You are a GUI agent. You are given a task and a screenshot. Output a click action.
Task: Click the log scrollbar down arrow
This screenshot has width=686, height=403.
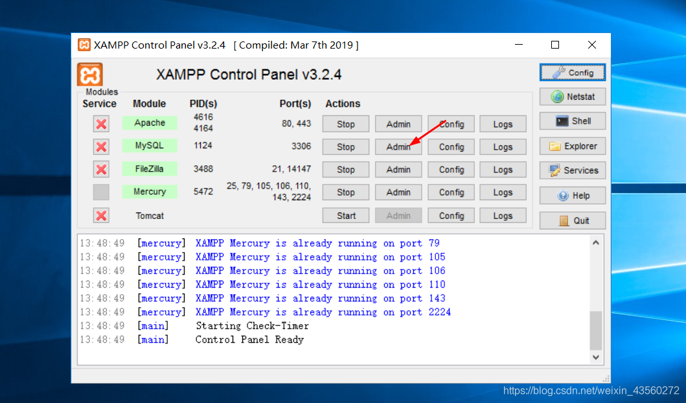click(596, 357)
